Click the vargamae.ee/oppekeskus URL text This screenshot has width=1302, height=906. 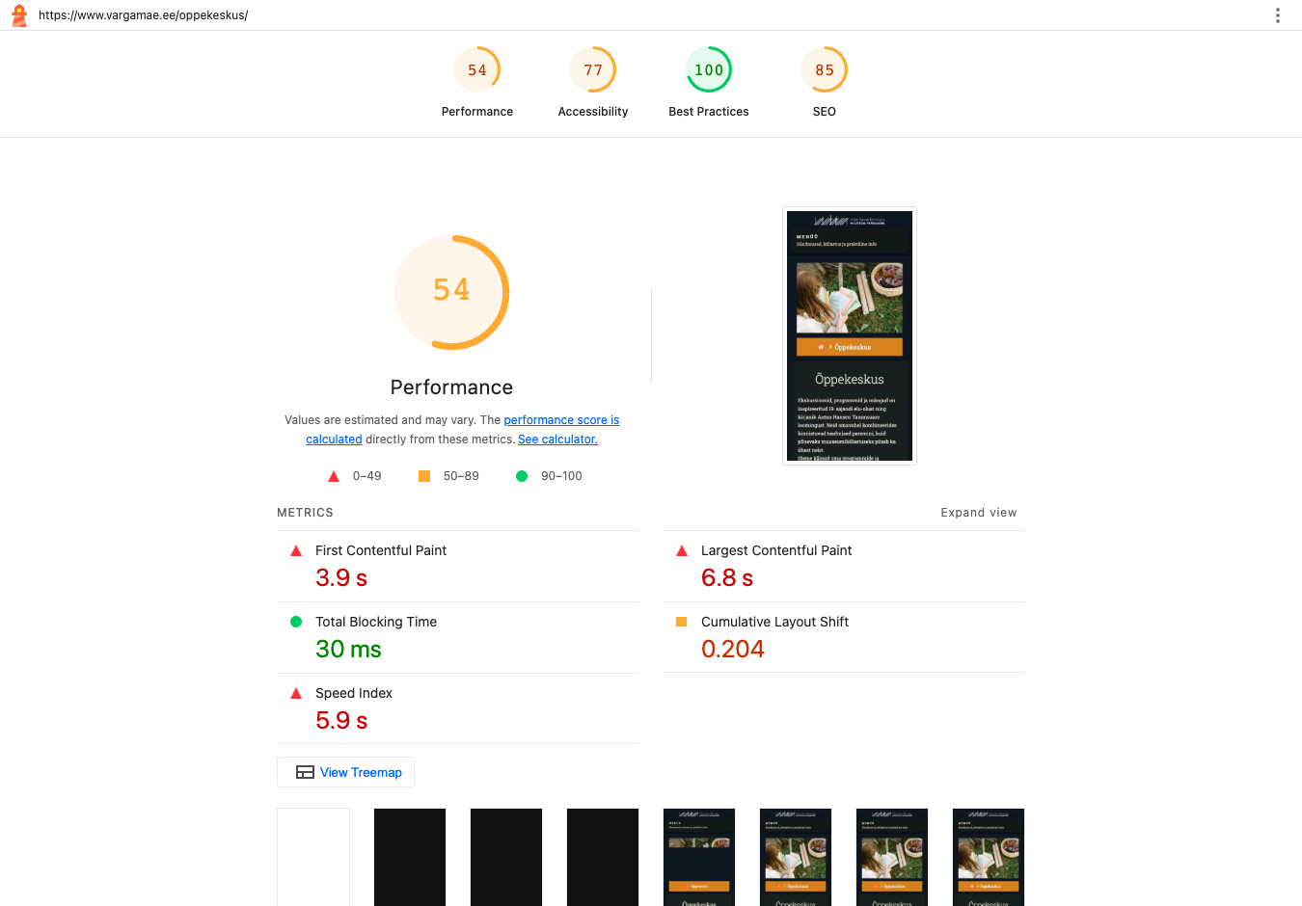[x=144, y=15]
